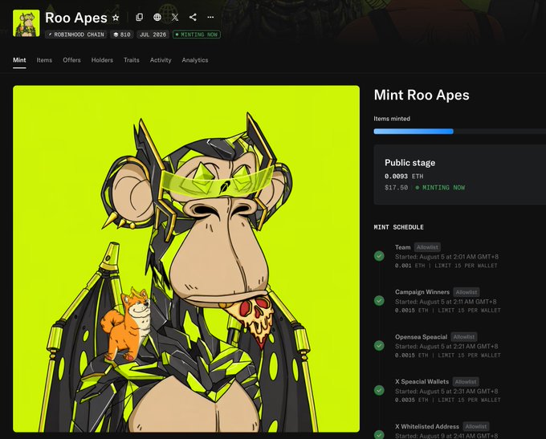The height and width of the screenshot is (439, 546).
Task: Copy the contract address with the copy icon
Action: (x=139, y=17)
